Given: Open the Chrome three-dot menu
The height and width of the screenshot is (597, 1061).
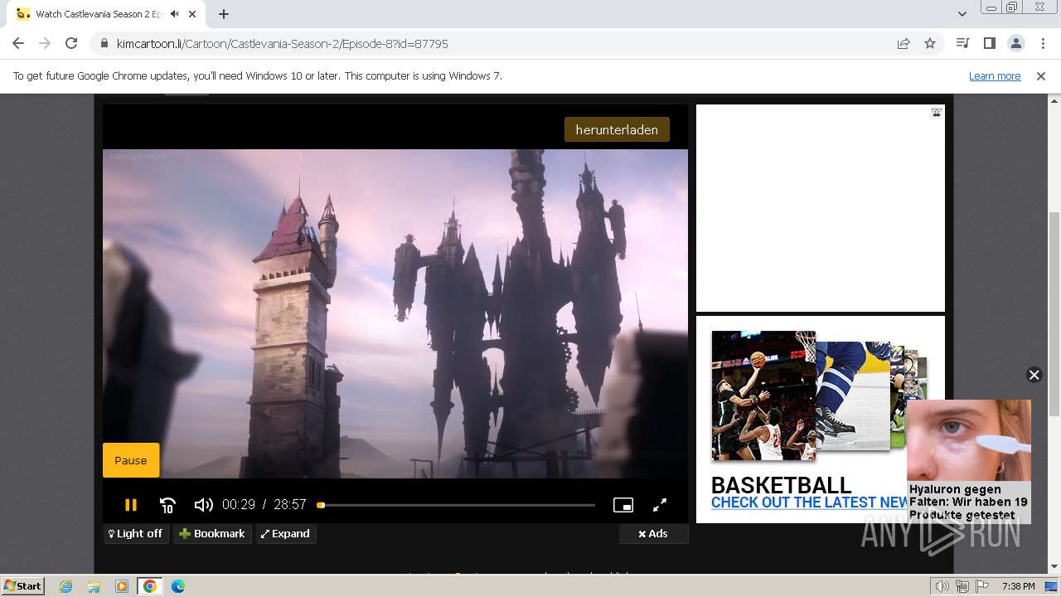Looking at the screenshot, I should (x=1042, y=43).
